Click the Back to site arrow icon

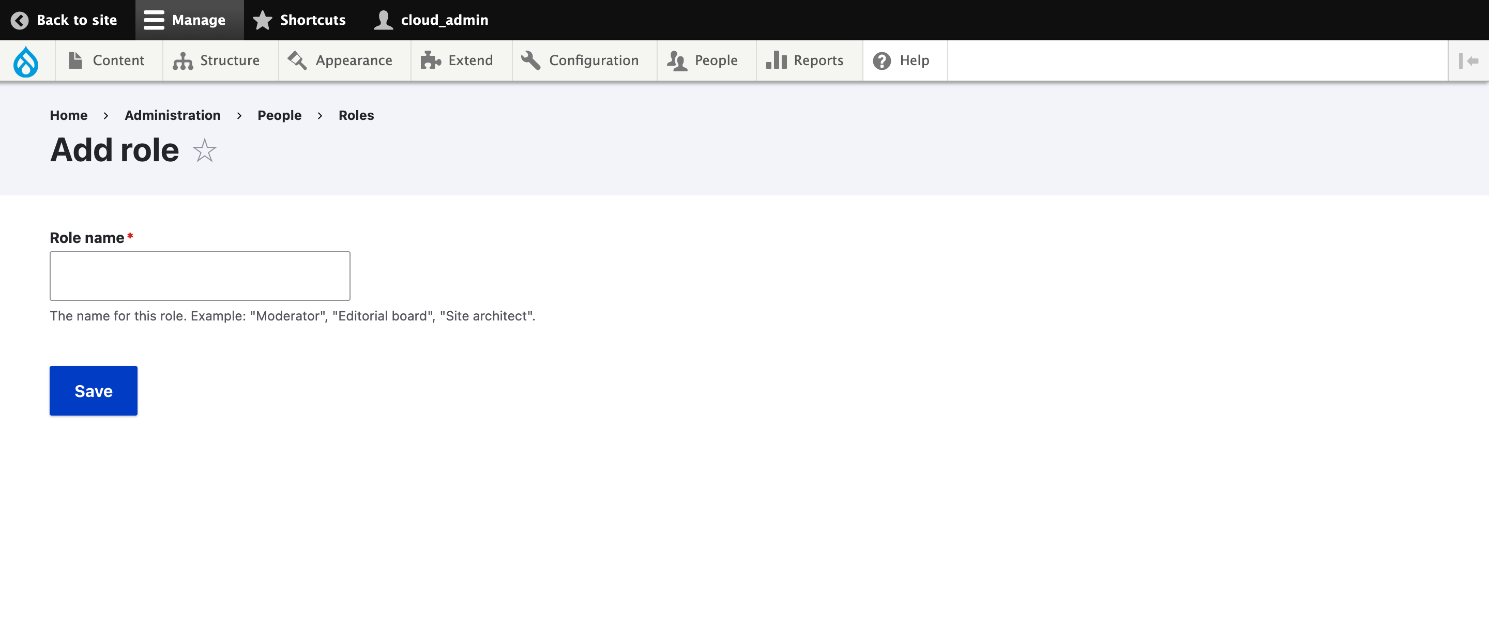(20, 20)
